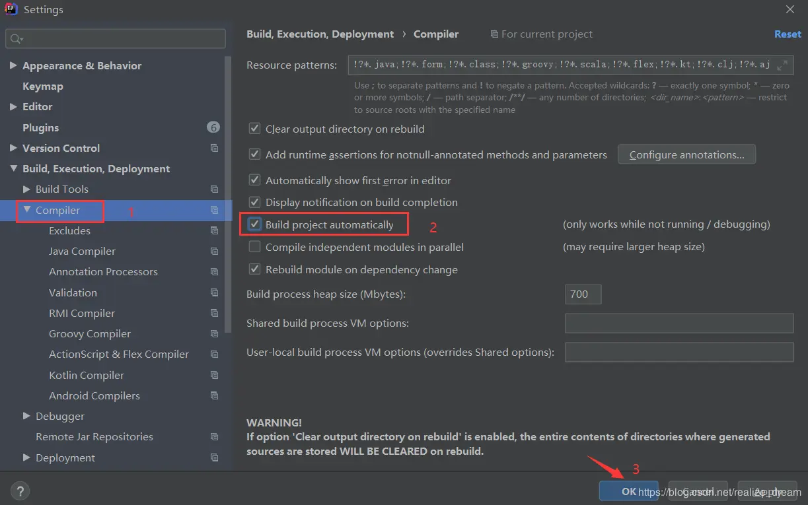Screen dimensions: 808x505
Task: Click the project-level icon beside Deployment
Action: point(214,457)
